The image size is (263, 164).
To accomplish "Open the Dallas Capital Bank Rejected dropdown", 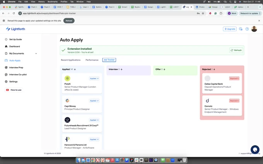I will tap(234, 78).
